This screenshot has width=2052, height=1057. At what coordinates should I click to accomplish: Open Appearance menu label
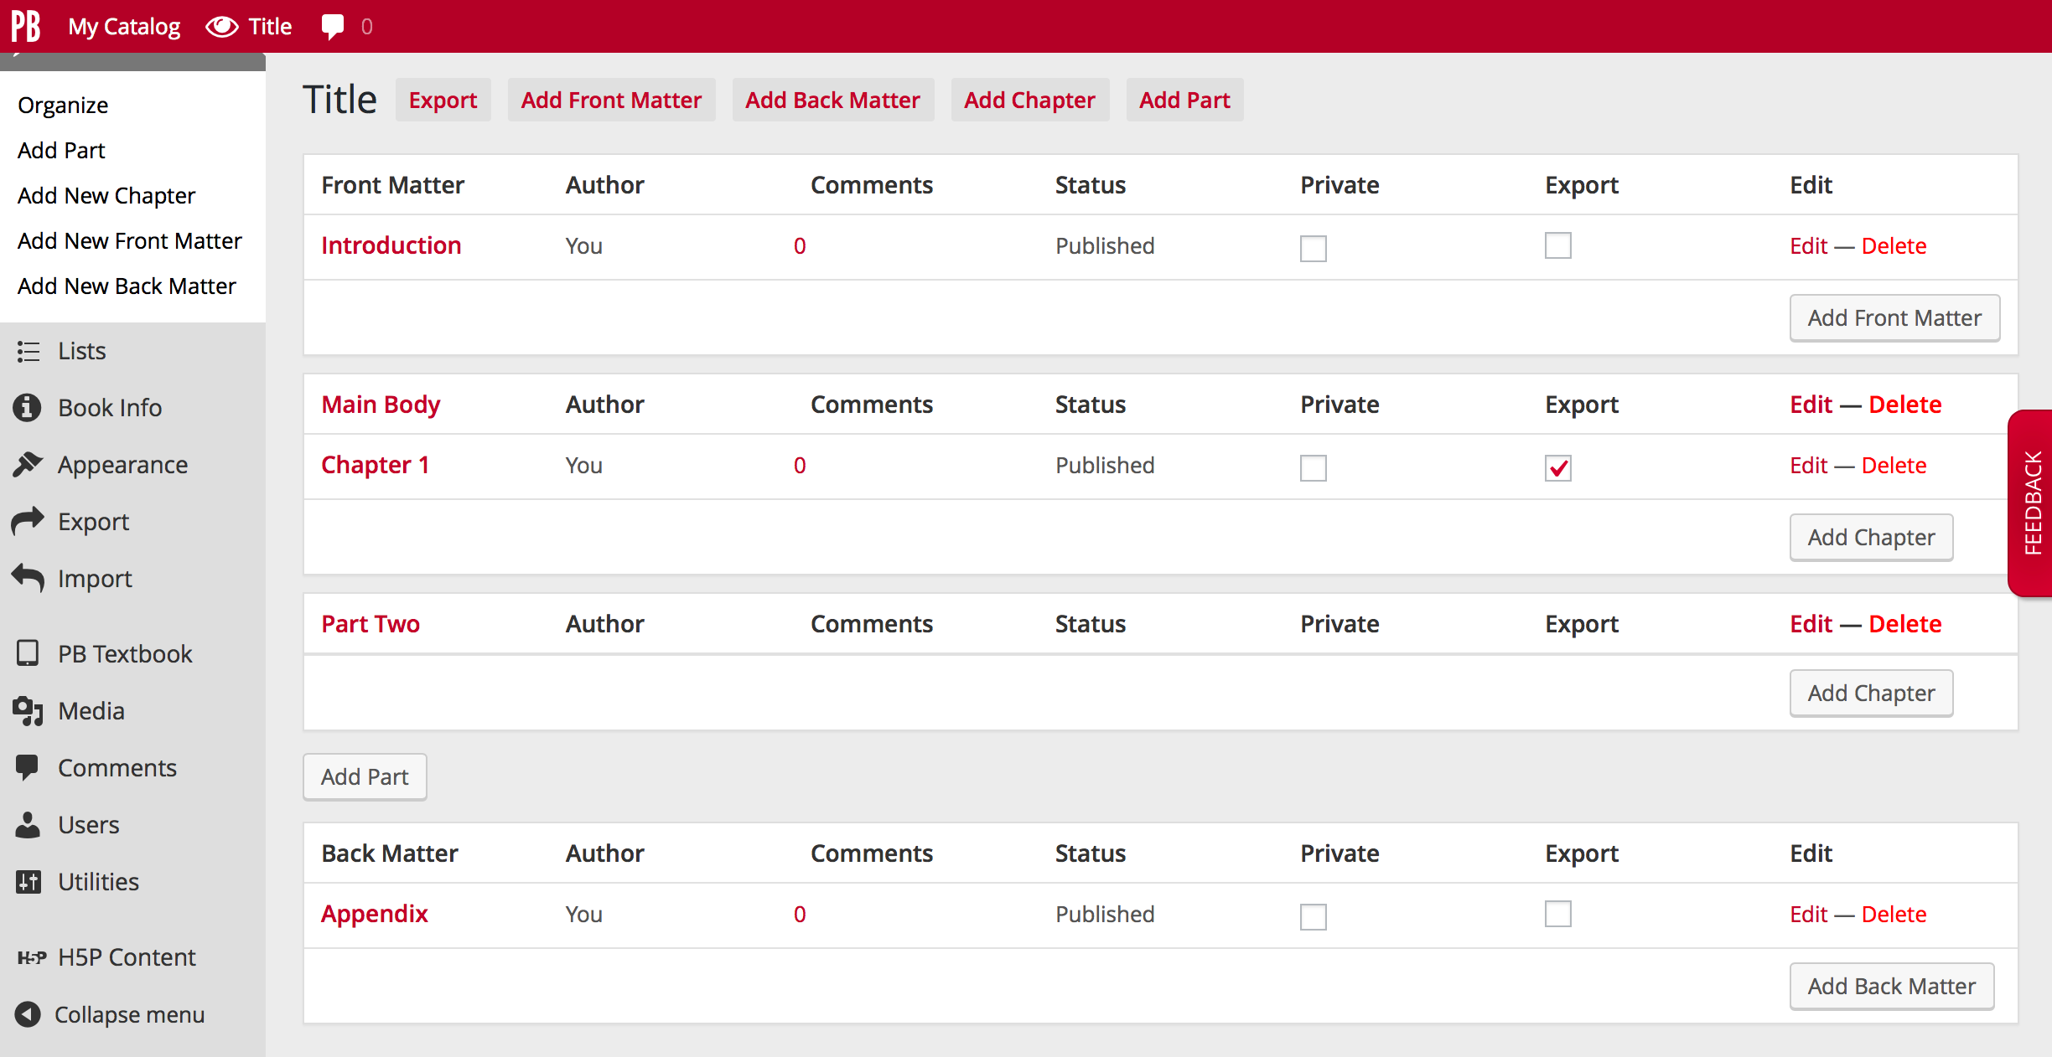[x=122, y=465]
